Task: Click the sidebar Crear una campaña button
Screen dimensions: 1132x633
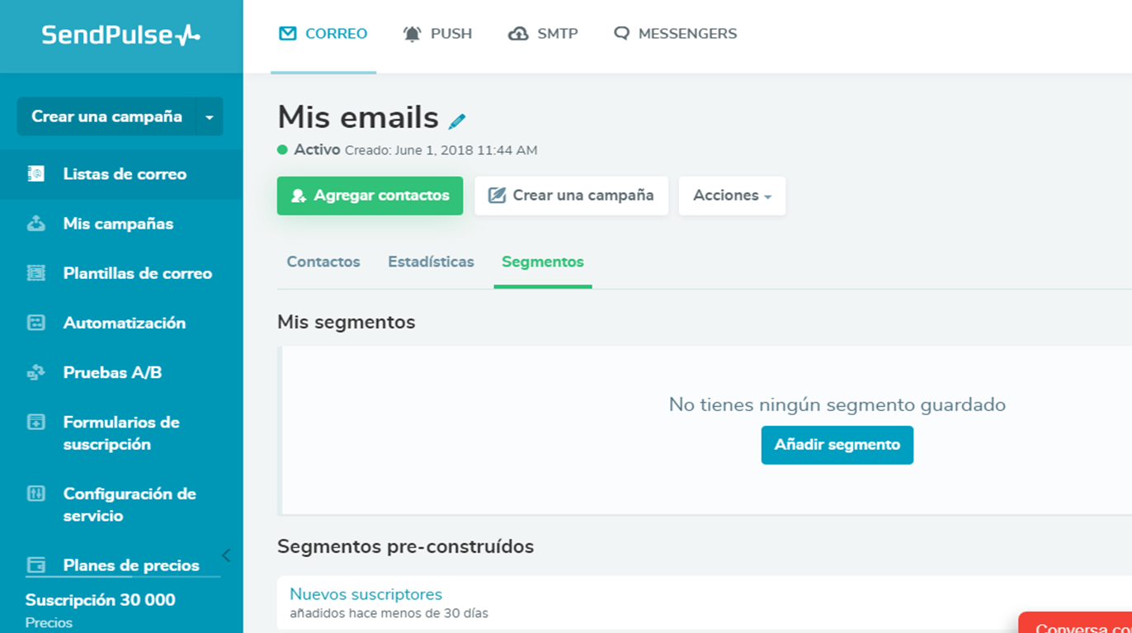Action: tap(106, 117)
